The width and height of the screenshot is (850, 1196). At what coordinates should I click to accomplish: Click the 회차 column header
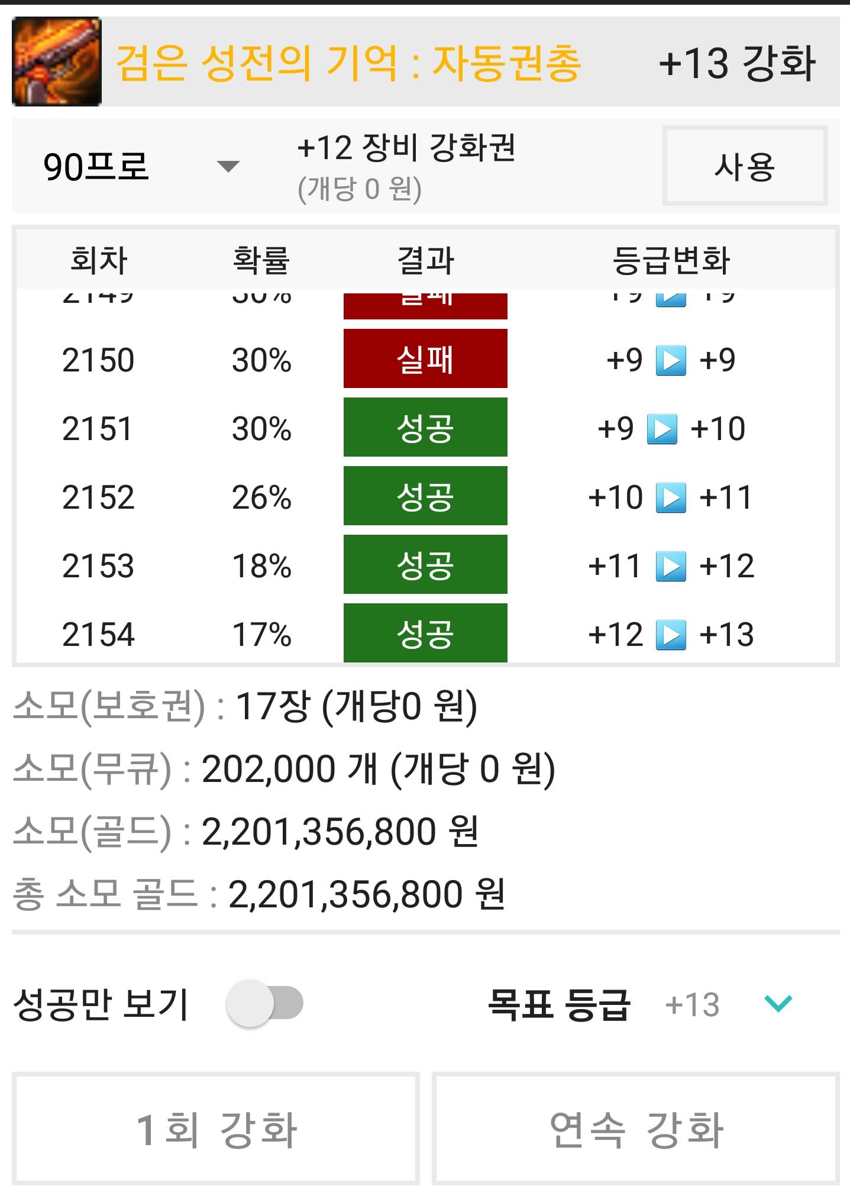tap(99, 260)
